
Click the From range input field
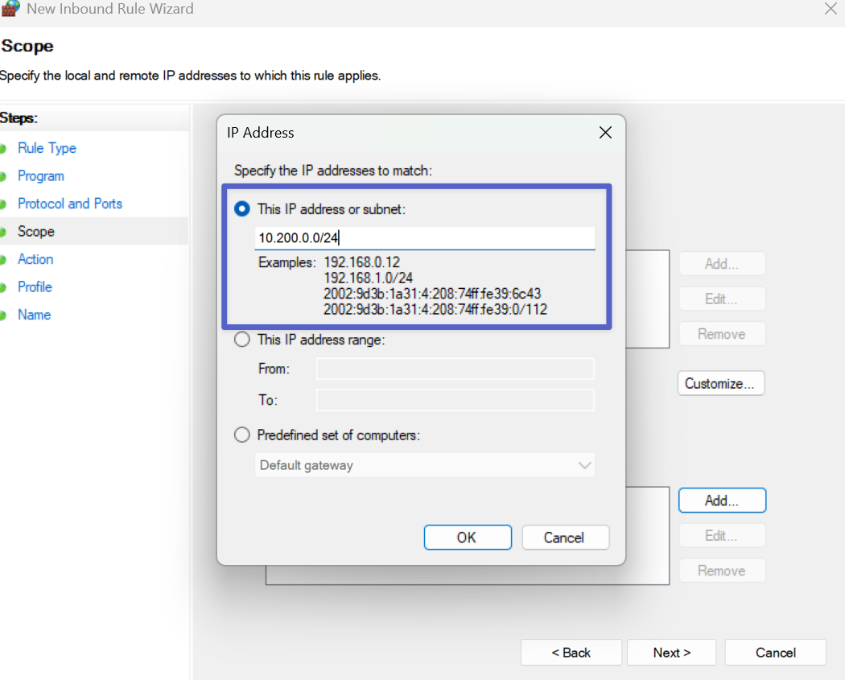(455, 369)
